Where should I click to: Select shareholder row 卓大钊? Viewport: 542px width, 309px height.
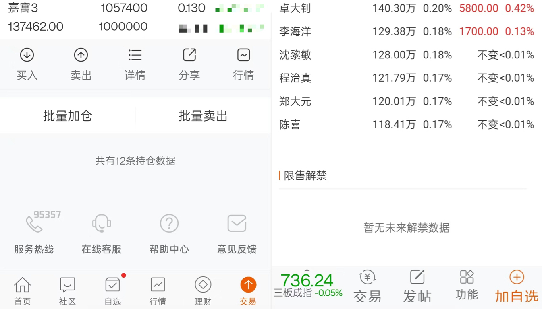click(x=407, y=8)
